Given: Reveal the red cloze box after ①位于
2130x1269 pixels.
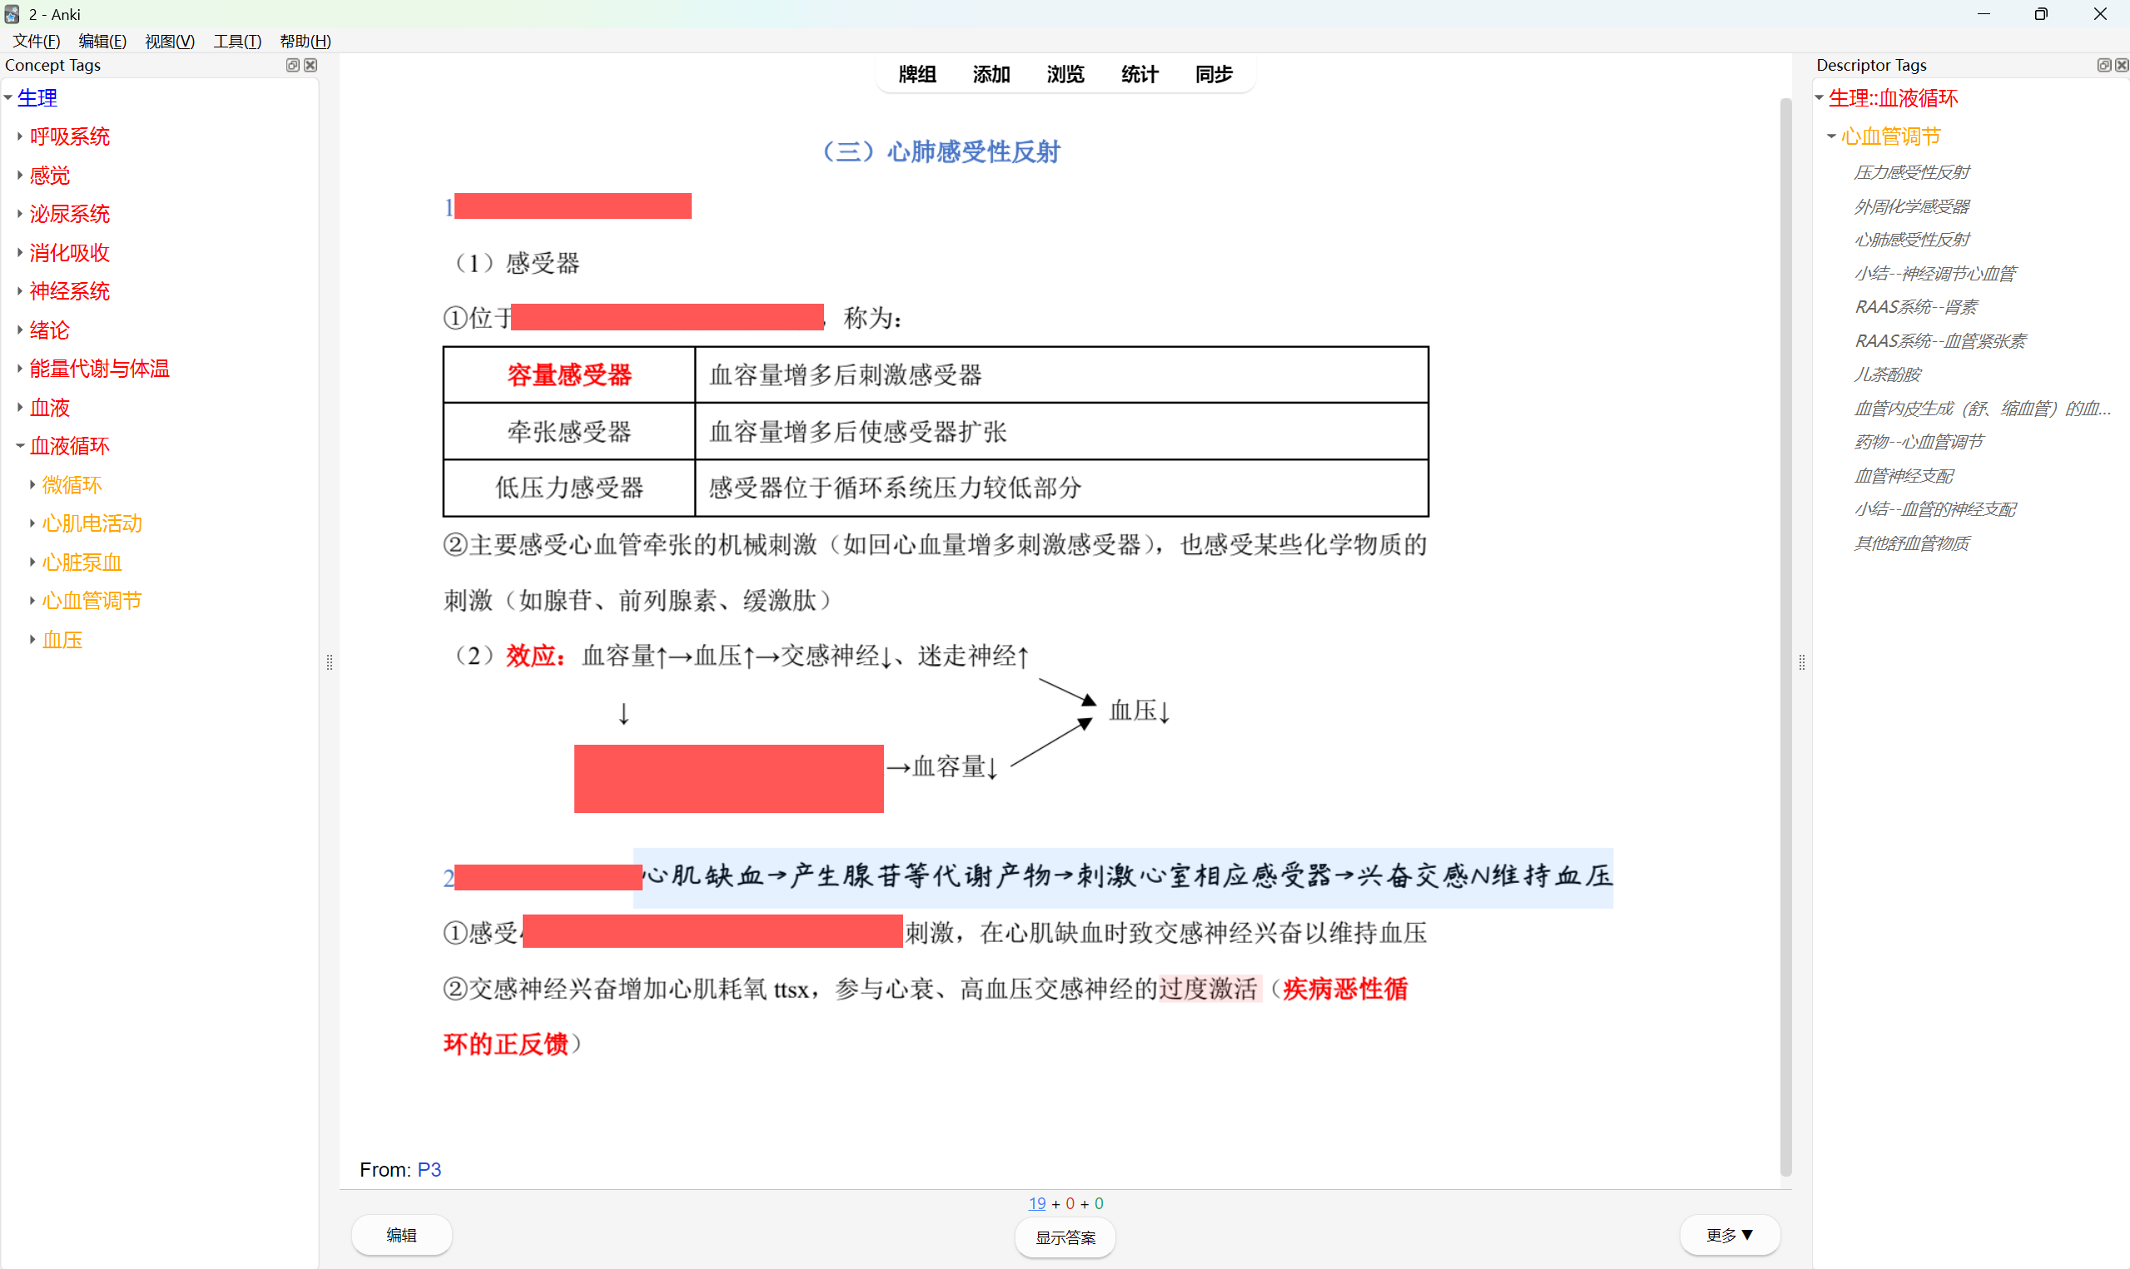Looking at the screenshot, I should pos(668,316).
